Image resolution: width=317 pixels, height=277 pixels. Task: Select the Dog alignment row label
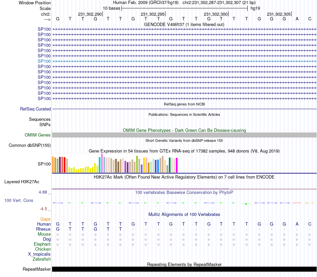[47, 239]
